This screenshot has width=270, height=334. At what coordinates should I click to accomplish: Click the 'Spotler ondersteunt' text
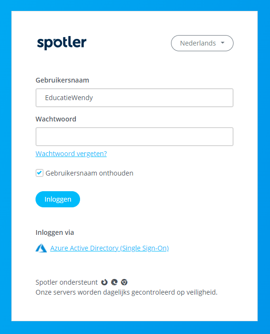tap(66, 282)
